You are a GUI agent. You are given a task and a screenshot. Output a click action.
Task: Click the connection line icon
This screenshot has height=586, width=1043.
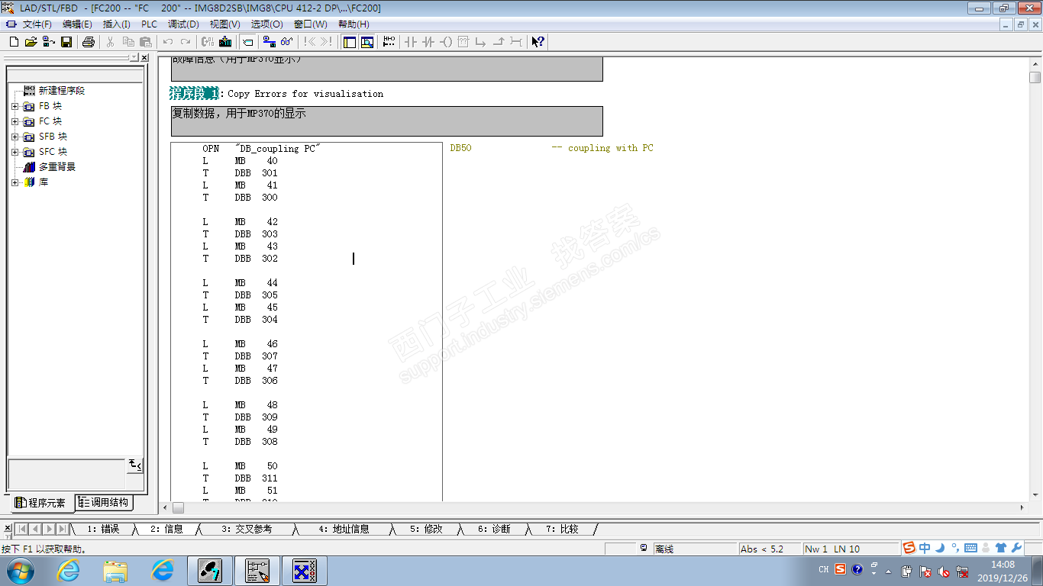click(x=516, y=42)
